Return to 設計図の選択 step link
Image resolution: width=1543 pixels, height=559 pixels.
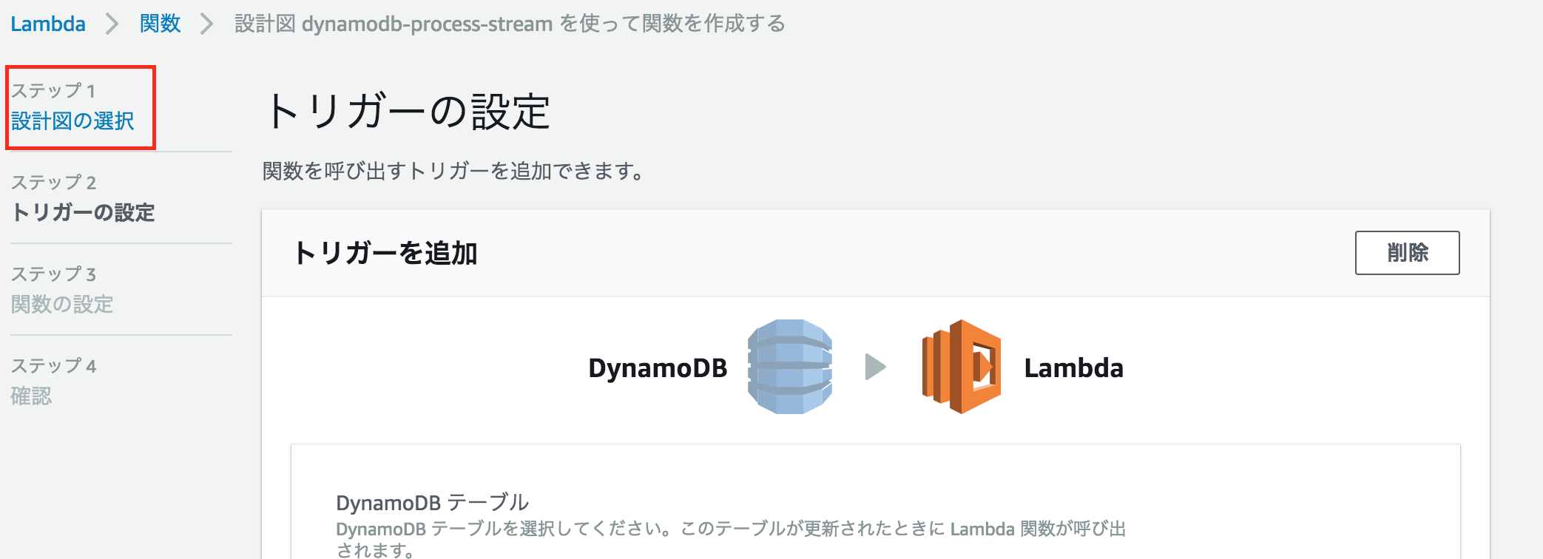72,121
